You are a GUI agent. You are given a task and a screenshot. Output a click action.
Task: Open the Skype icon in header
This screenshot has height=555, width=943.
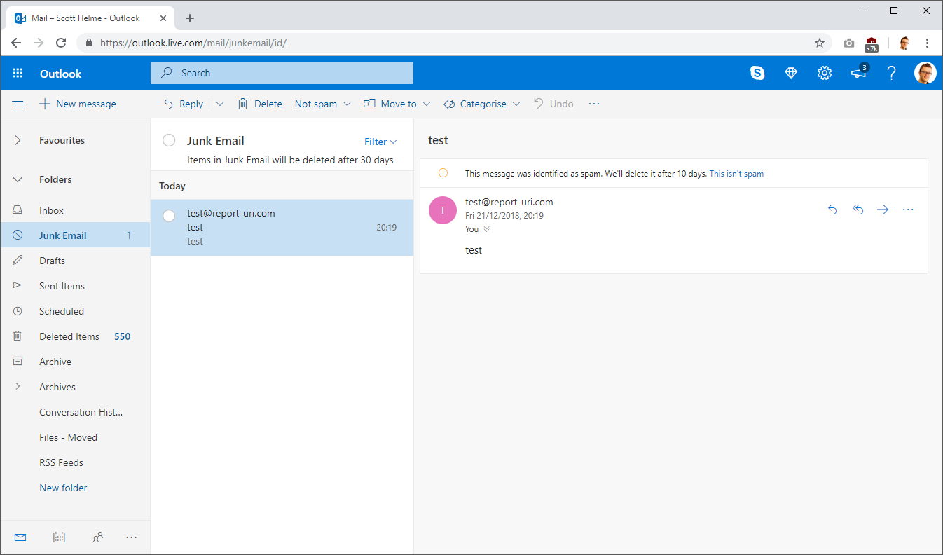757,73
